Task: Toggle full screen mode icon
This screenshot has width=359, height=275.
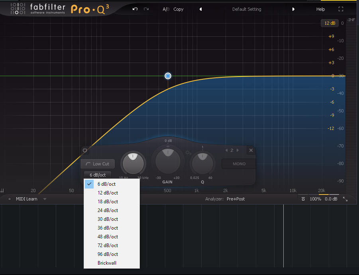Action: point(341,9)
